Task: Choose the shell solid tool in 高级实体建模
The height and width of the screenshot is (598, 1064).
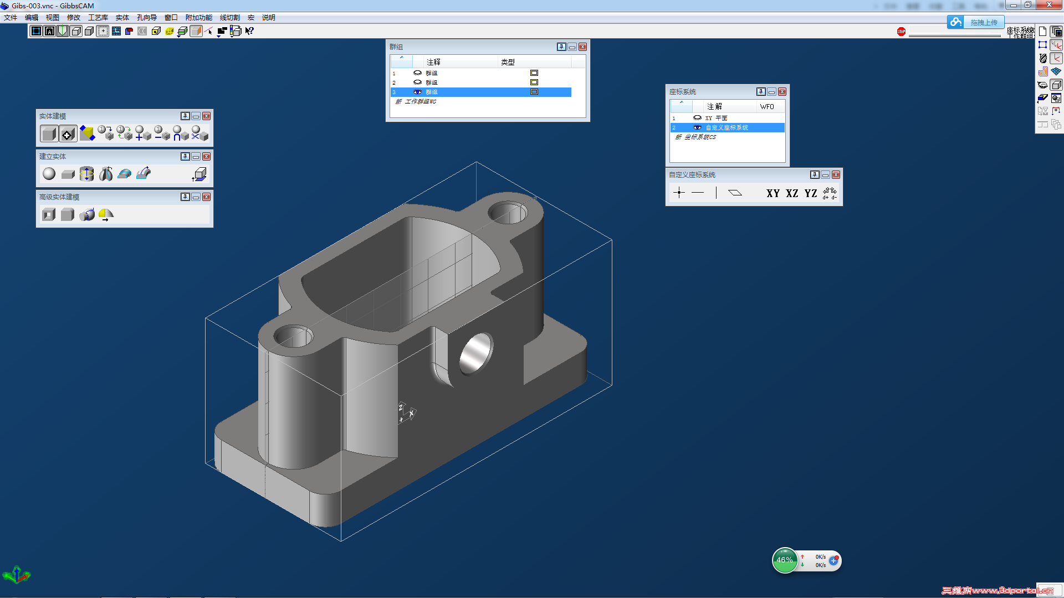Action: (x=49, y=214)
